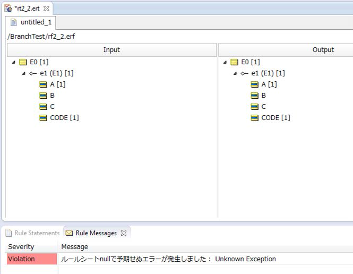Viewport: 353px width, 274px height.
Task: Switch to Rule Statements tab
Action: (32, 233)
